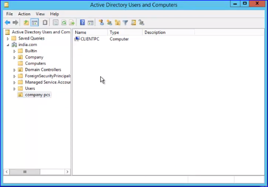Viewport: 268px width, 187px height.
Task: Create new organizational unit icon
Action: tap(117, 22)
